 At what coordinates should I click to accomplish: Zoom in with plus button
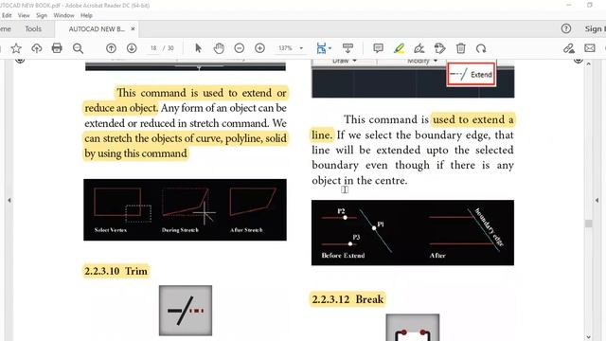pos(259,48)
